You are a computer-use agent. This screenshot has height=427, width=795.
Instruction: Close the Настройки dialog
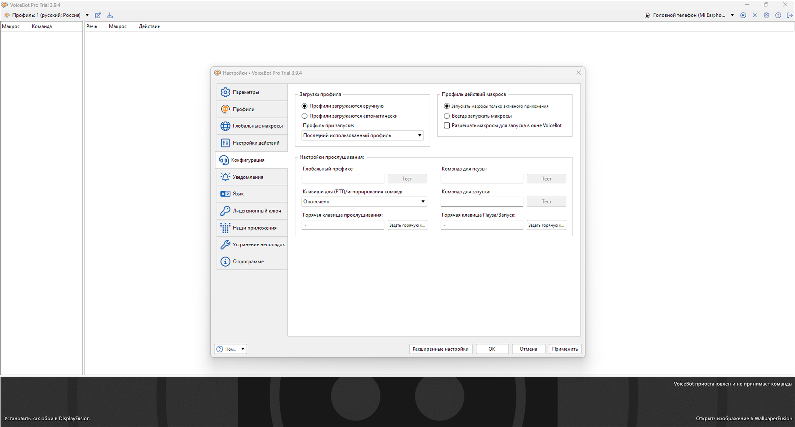pos(579,73)
